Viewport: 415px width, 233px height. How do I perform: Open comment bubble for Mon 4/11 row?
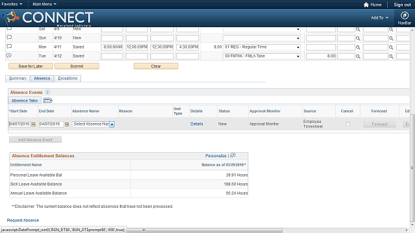(9, 46)
